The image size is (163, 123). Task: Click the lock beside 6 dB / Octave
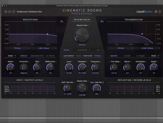[56, 48]
